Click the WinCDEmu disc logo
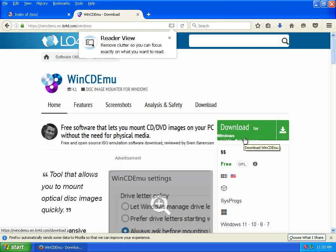This screenshot has width=336, height=252. click(52, 83)
